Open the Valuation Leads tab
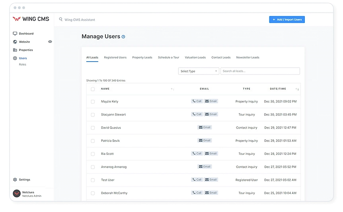This screenshot has width=343, height=212. pyautogui.click(x=195, y=58)
